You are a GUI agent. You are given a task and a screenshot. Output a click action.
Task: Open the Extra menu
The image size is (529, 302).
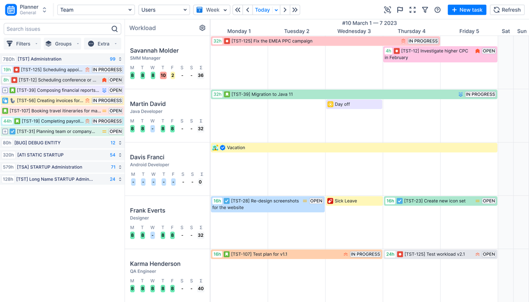(x=103, y=44)
